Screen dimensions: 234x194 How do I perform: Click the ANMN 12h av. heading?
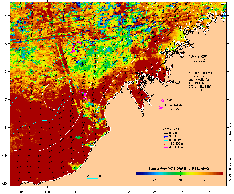click(172, 129)
